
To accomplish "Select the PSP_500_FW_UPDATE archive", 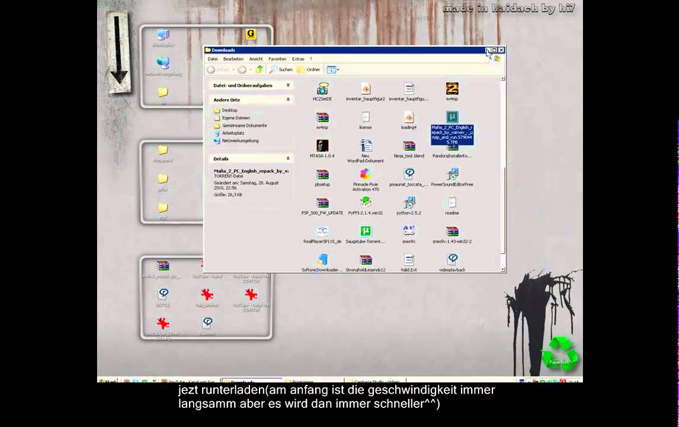I will coord(322,206).
